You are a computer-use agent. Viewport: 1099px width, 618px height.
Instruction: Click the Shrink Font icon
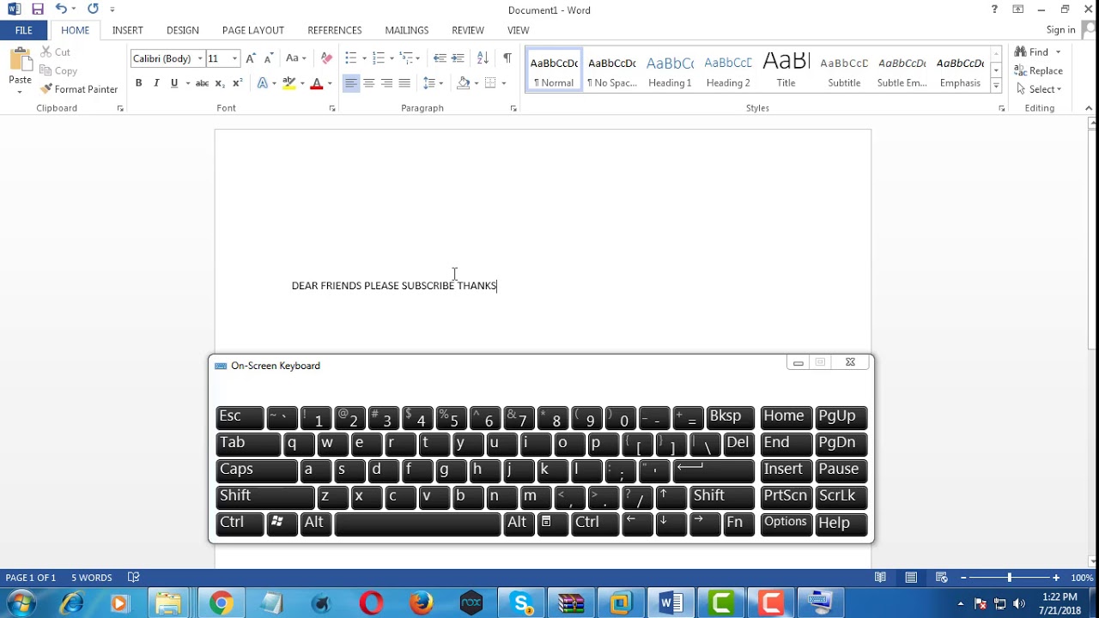pyautogui.click(x=268, y=58)
